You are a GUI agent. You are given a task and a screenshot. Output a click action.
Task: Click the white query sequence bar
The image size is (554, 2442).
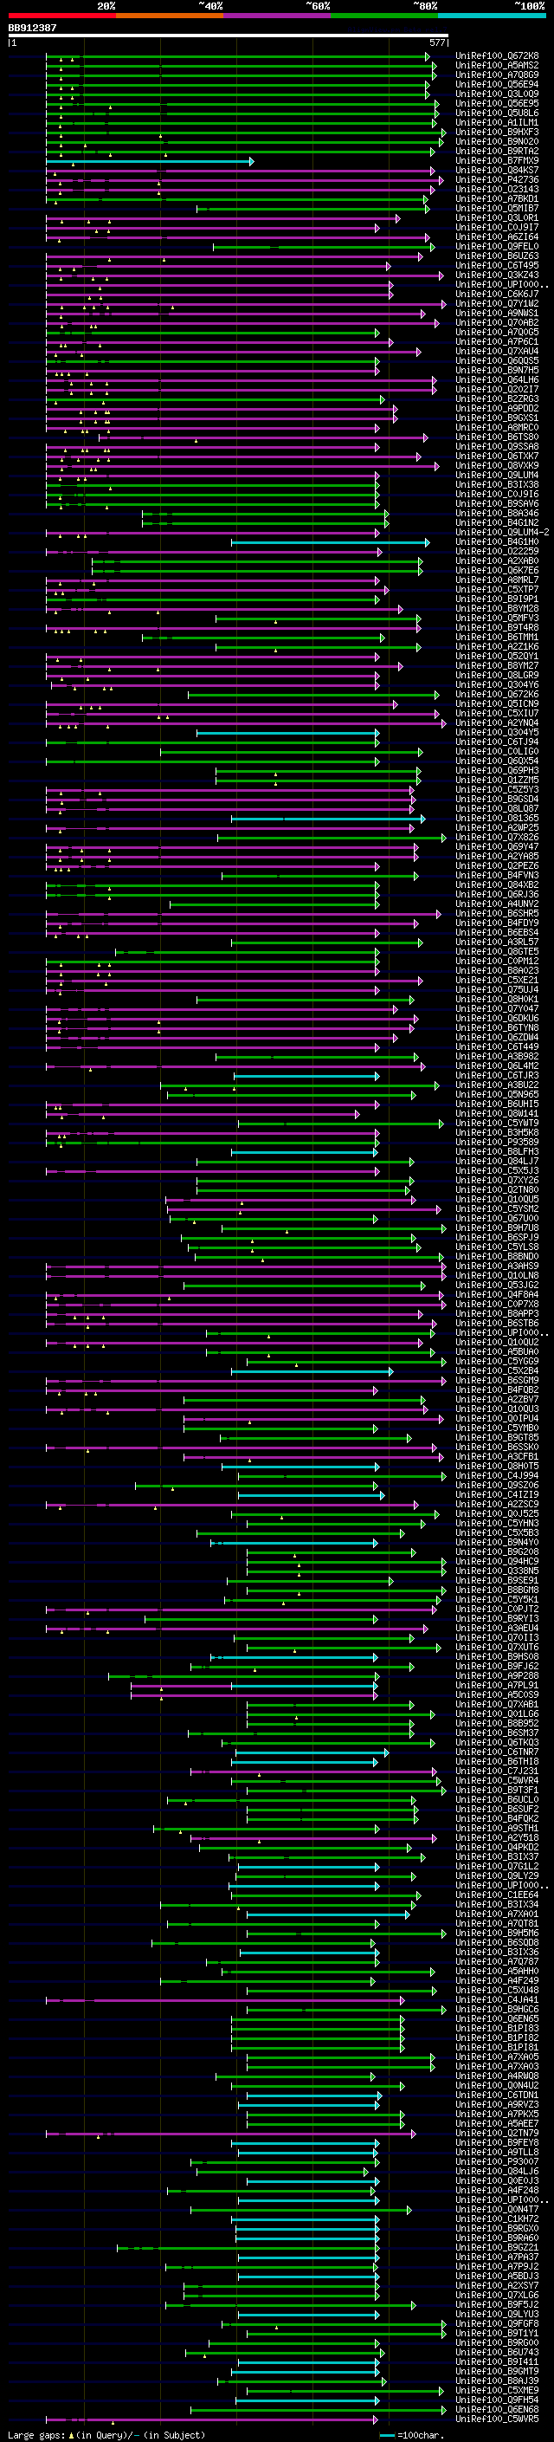[229, 35]
